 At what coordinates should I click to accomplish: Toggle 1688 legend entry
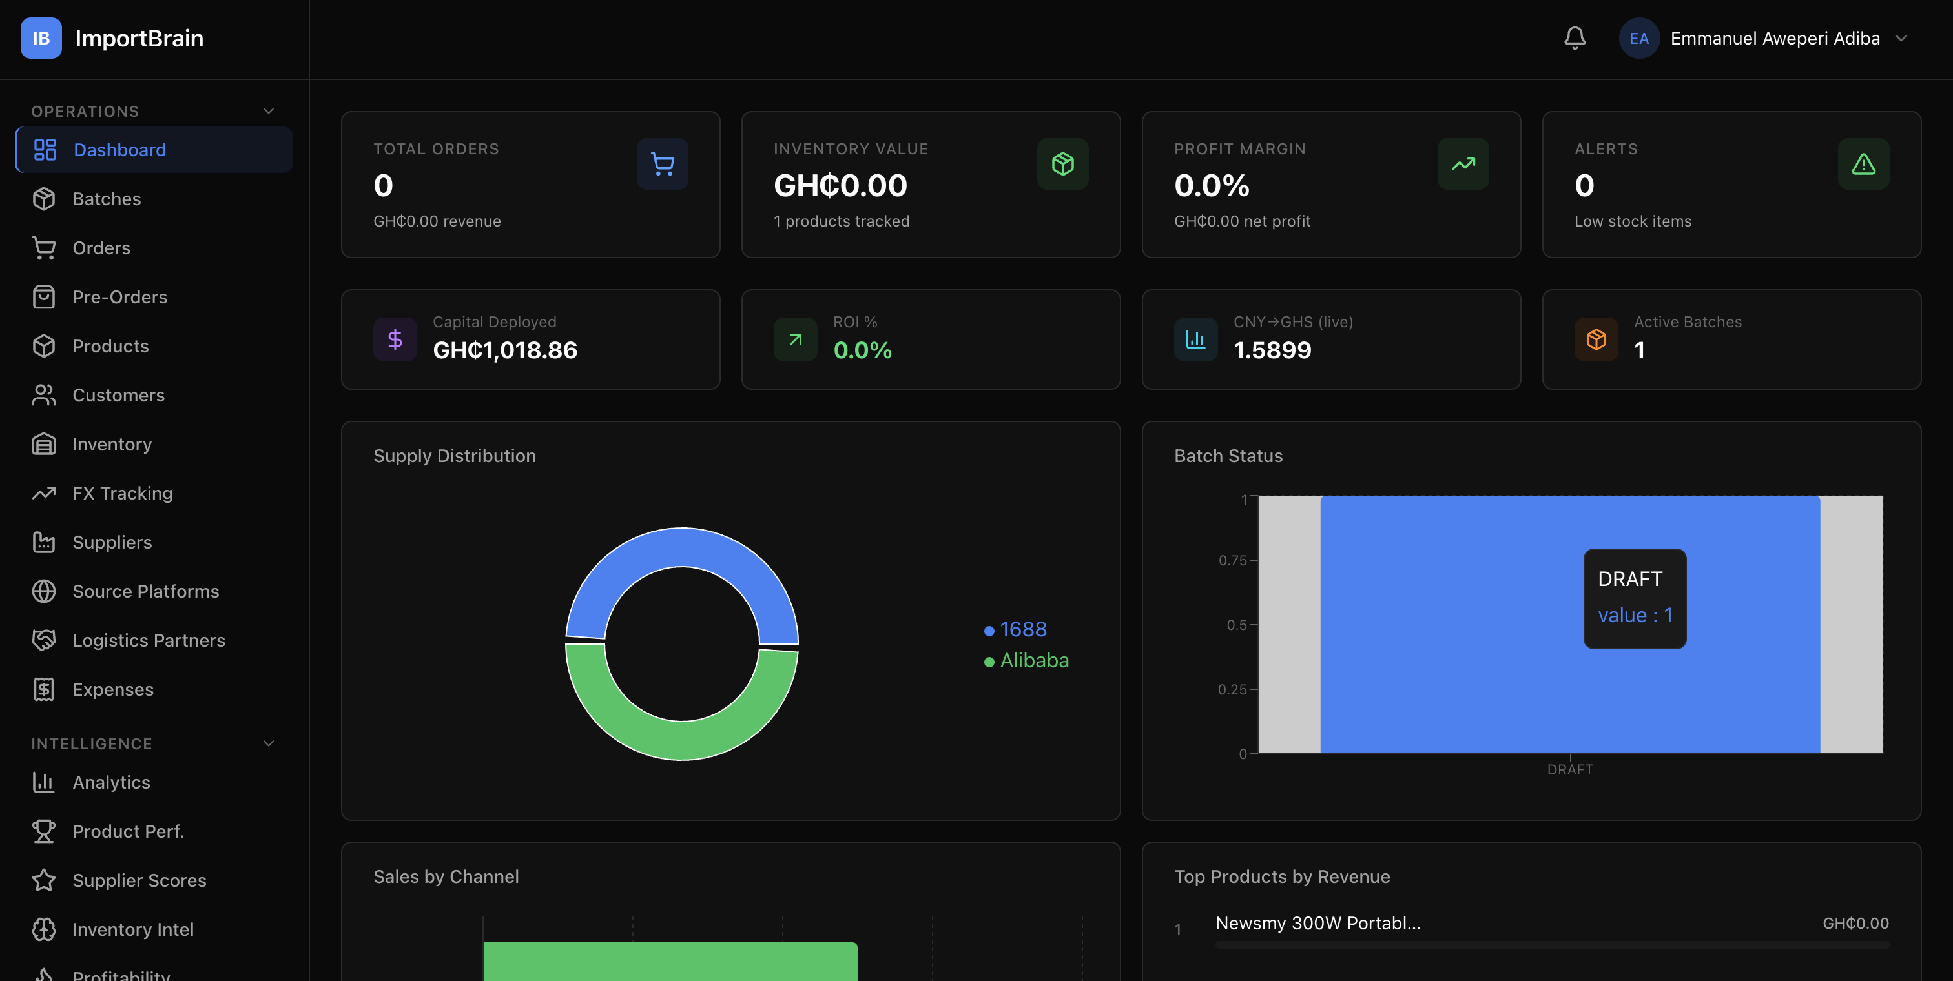pyautogui.click(x=1015, y=629)
